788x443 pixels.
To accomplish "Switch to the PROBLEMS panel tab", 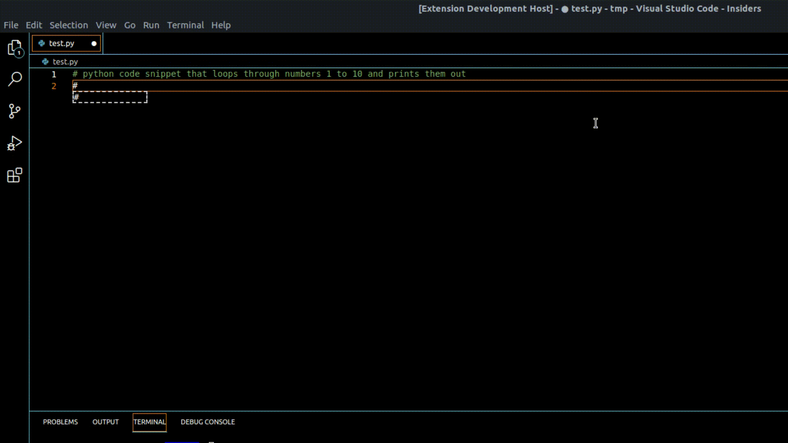I will tap(60, 422).
